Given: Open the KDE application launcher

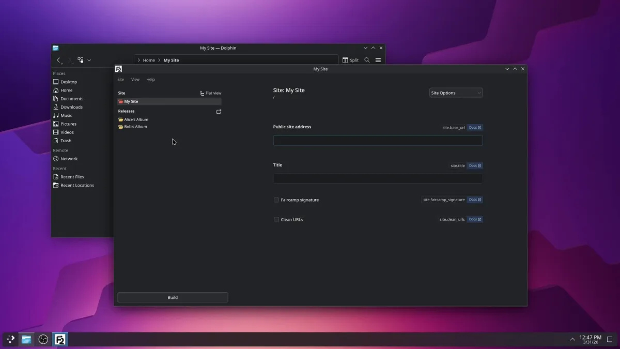Looking at the screenshot, I should click(x=10, y=339).
